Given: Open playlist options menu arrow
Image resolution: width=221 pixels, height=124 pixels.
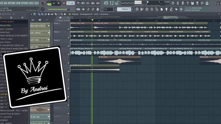Looking at the screenshot, I should 31,14.
